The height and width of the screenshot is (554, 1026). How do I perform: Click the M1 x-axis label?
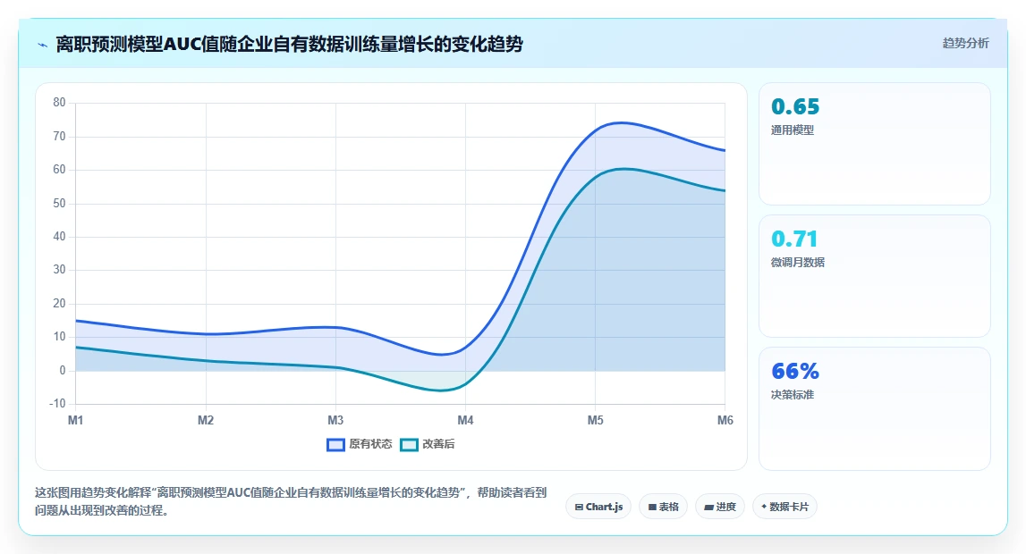[75, 420]
